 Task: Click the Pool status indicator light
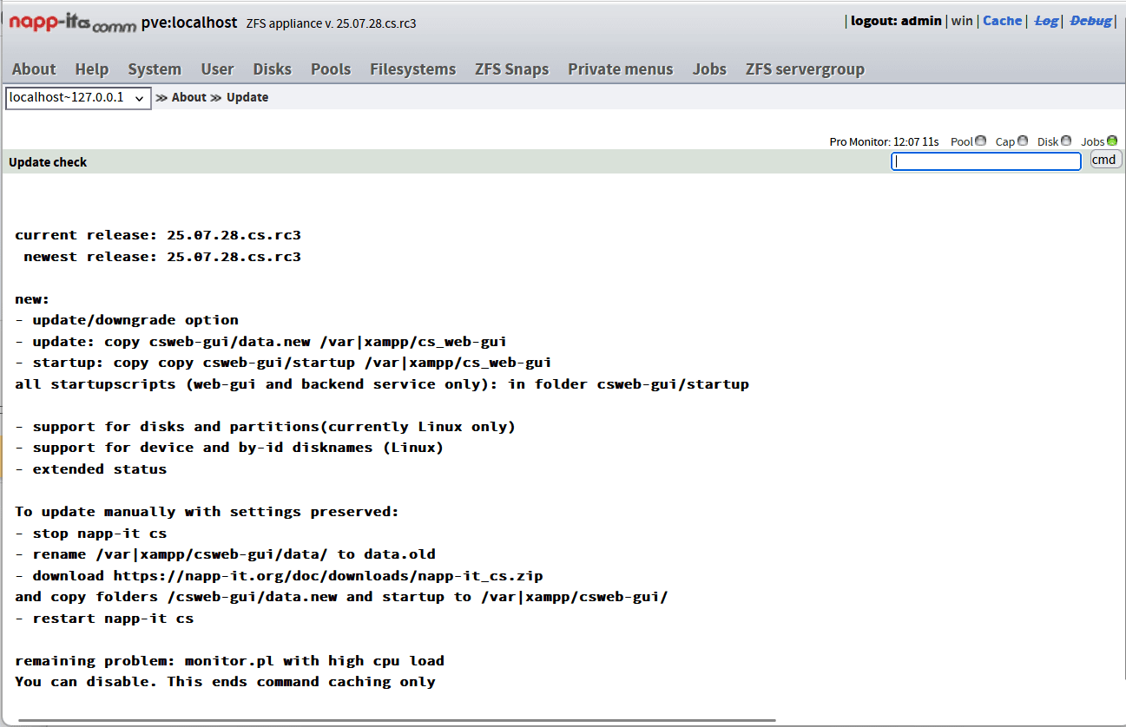(x=981, y=141)
